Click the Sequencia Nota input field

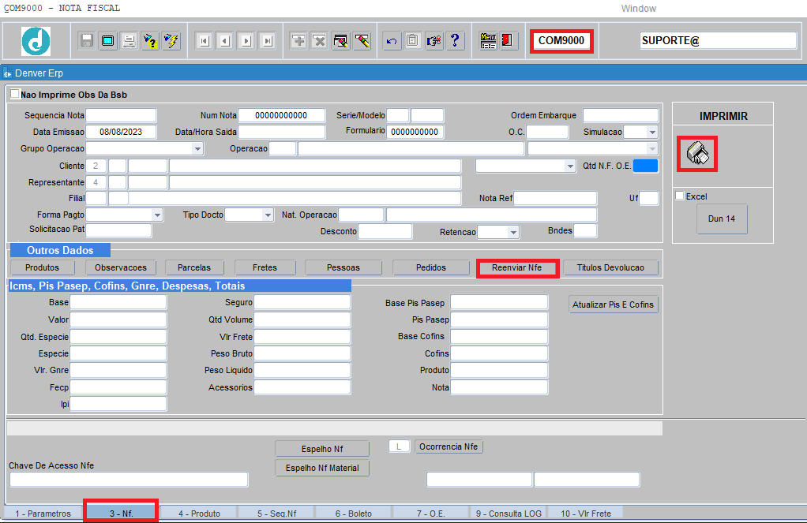[x=121, y=115]
